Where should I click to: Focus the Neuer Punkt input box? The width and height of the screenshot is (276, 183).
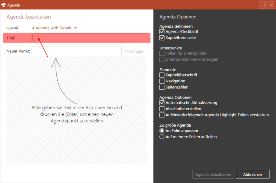pos(76,51)
